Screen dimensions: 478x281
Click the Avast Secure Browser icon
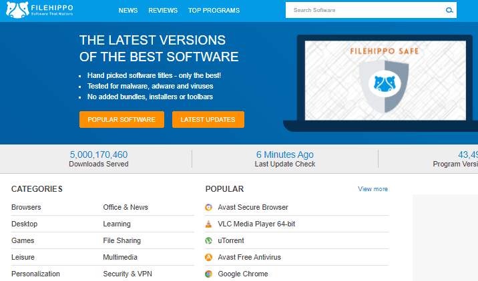tap(208, 207)
